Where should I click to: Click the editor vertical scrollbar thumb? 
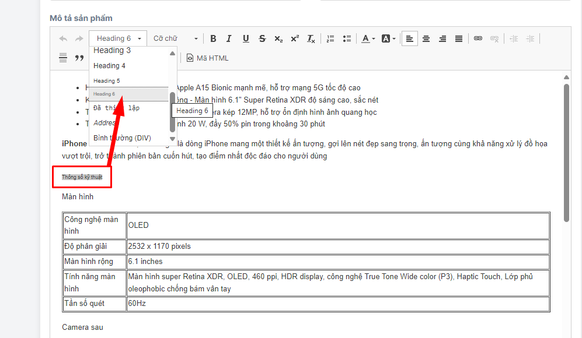click(x=566, y=153)
